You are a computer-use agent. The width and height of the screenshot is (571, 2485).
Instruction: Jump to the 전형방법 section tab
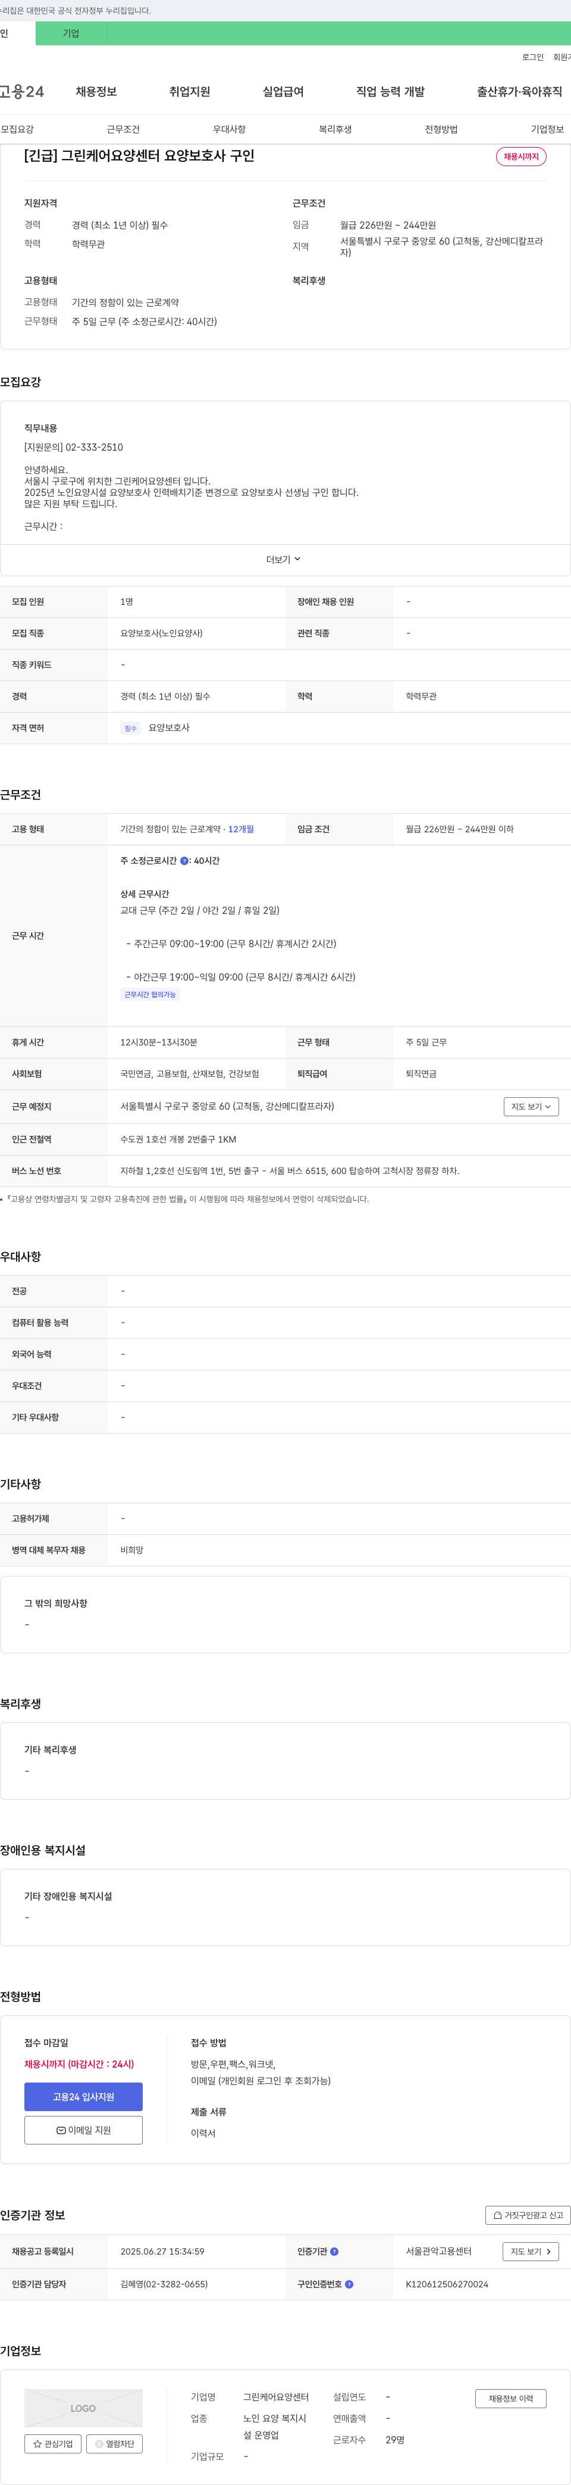[442, 129]
